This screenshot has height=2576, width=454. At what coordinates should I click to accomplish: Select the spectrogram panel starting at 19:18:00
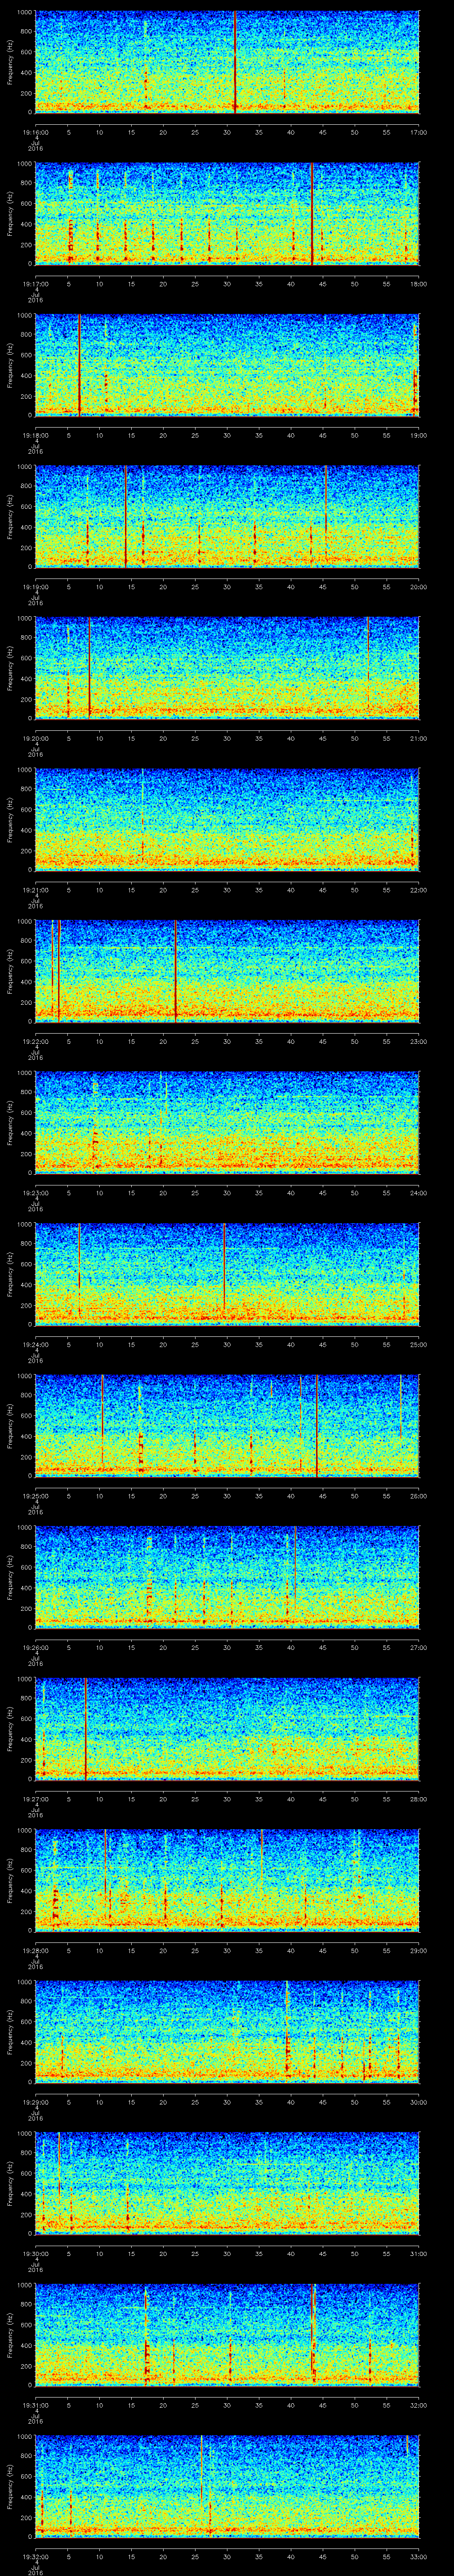pos(227,365)
